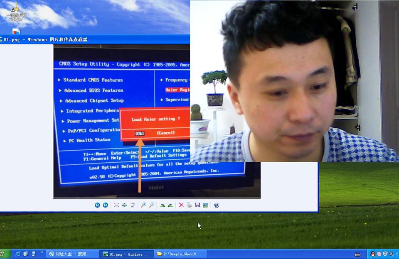Print the image using the printer icon
The height and width of the screenshot is (259, 399).
(190, 205)
